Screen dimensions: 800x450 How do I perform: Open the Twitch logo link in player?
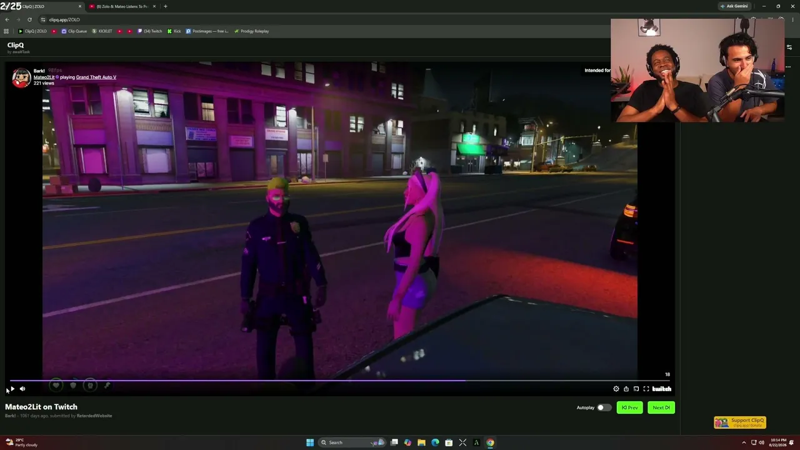(x=661, y=389)
